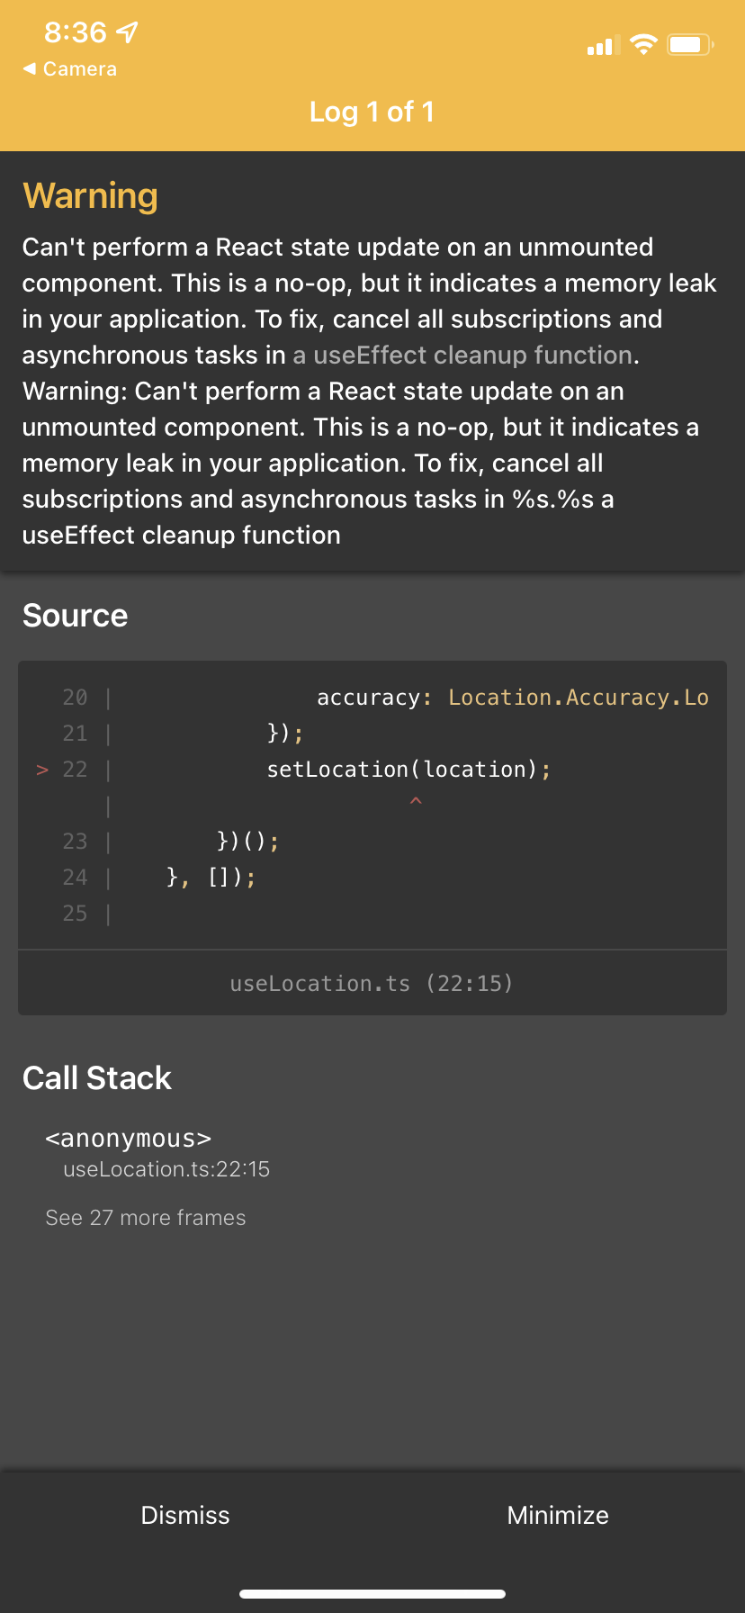Click the red error marker beside line 22
Image resolution: width=745 pixels, height=1613 pixels.
click(x=40, y=770)
